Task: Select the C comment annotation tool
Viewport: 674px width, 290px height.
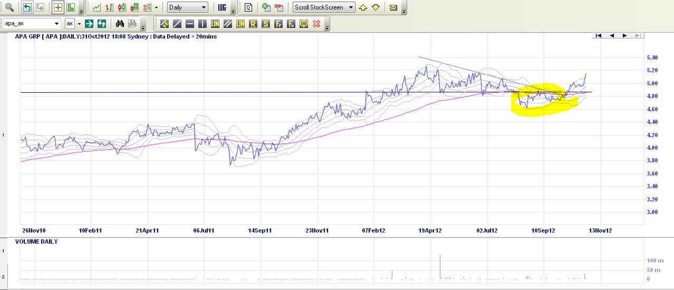Action: (x=303, y=24)
